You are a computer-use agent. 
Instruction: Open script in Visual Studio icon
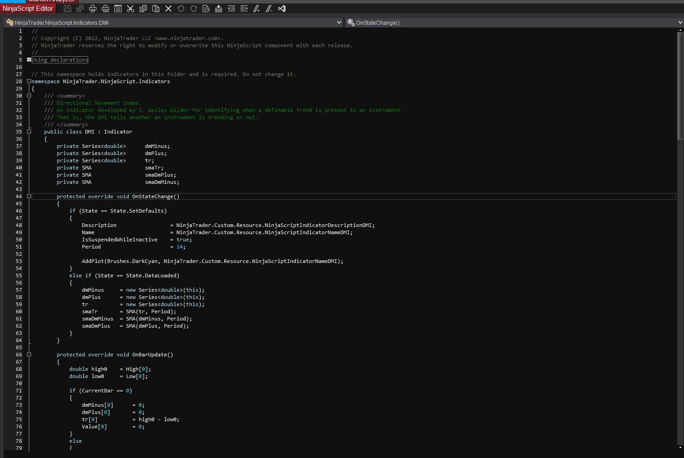pos(282,9)
